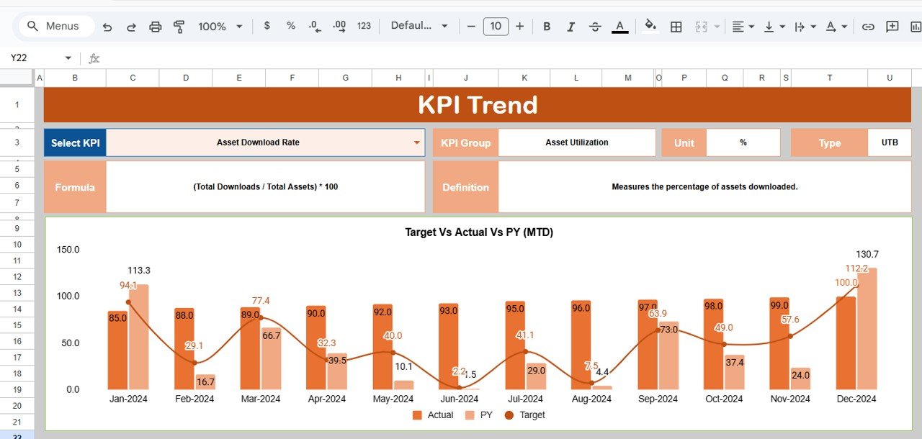Click the Decrease decimal places icon

(x=314, y=26)
